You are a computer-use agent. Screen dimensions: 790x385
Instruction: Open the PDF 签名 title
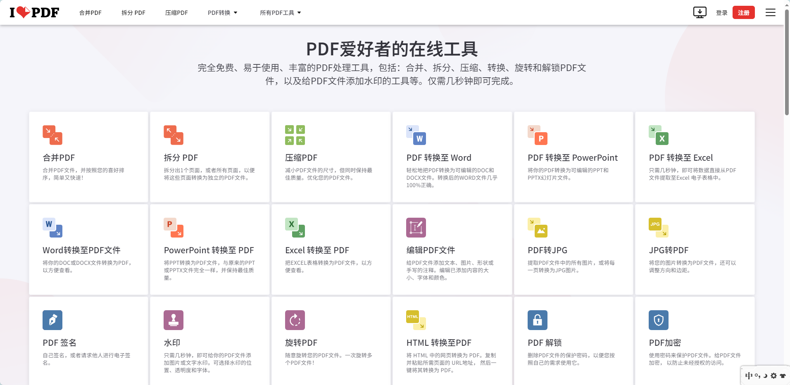(x=59, y=343)
